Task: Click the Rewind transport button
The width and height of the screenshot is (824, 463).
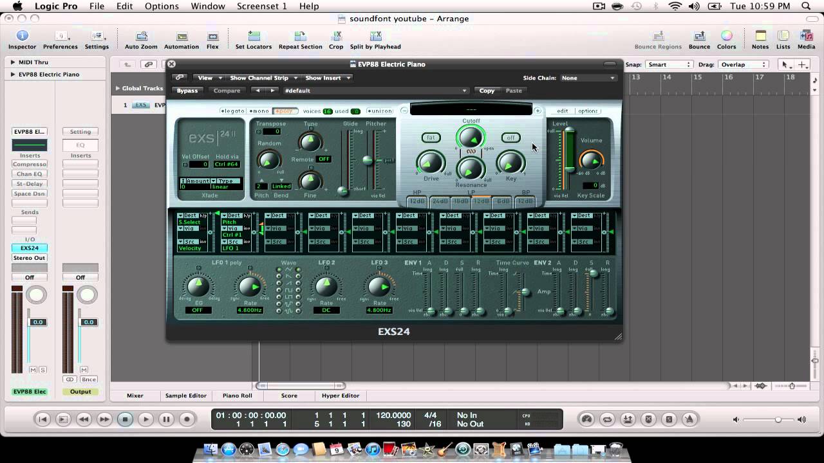Action: point(84,419)
